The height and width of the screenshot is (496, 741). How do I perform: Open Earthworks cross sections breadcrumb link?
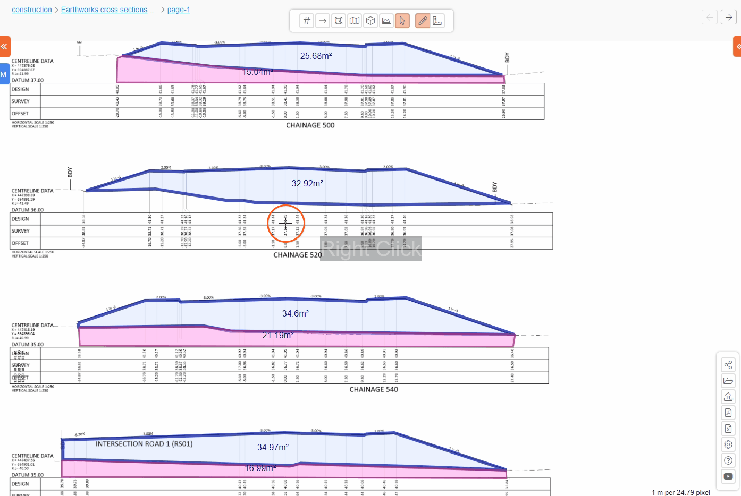pos(107,10)
